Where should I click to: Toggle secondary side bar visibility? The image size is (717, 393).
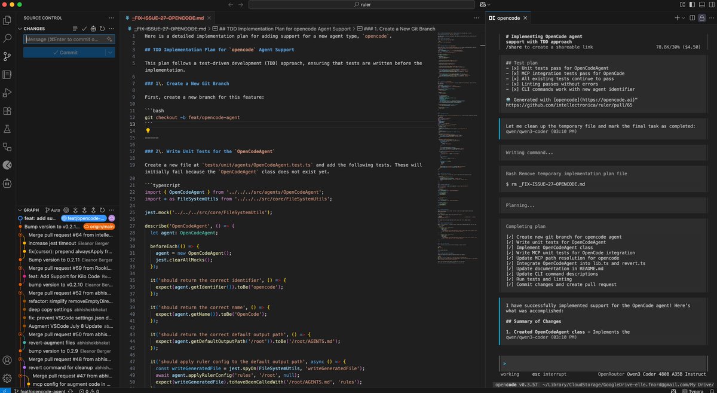712,5
